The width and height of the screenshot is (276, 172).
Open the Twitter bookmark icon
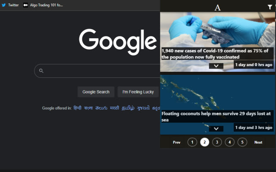pyautogui.click(x=4, y=5)
